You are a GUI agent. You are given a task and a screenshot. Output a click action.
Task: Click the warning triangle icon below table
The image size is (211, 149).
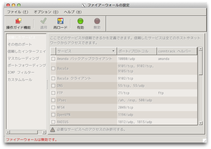52,130
